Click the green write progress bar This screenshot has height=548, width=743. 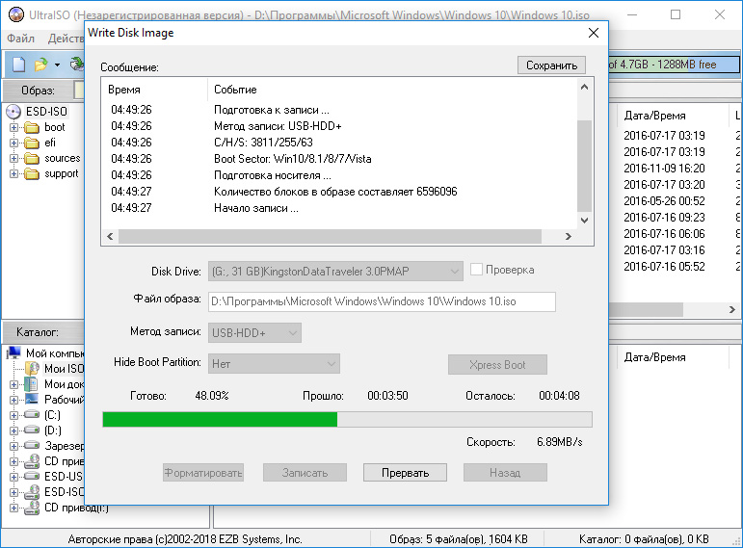(347, 420)
